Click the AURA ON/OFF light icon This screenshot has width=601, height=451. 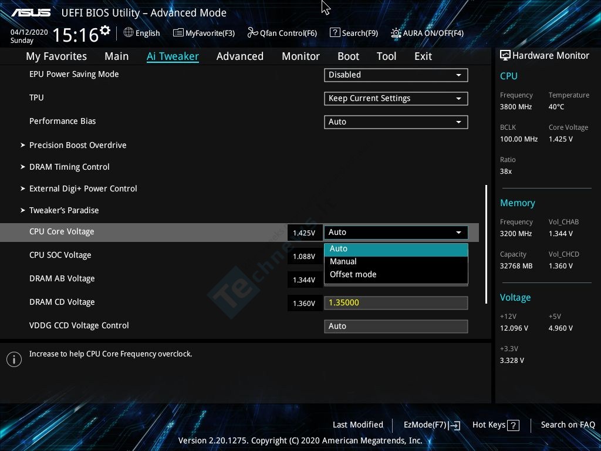point(396,33)
